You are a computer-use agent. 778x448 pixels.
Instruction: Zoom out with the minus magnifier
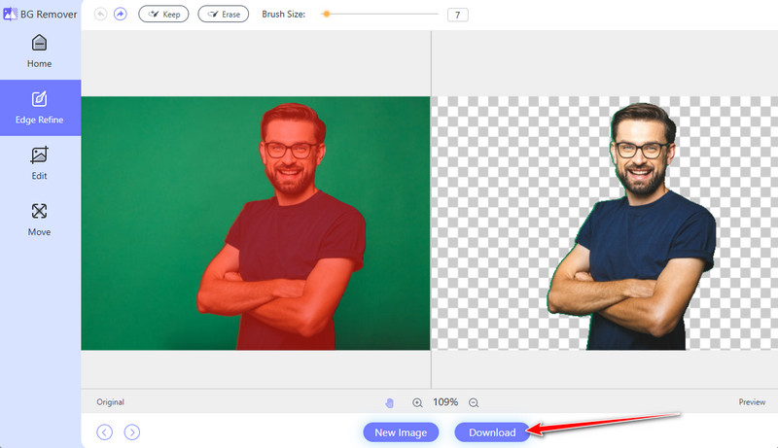pos(474,402)
